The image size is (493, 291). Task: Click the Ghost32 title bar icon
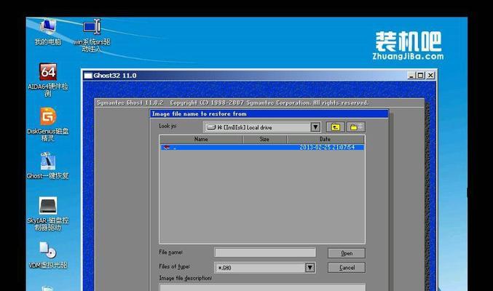[x=88, y=76]
